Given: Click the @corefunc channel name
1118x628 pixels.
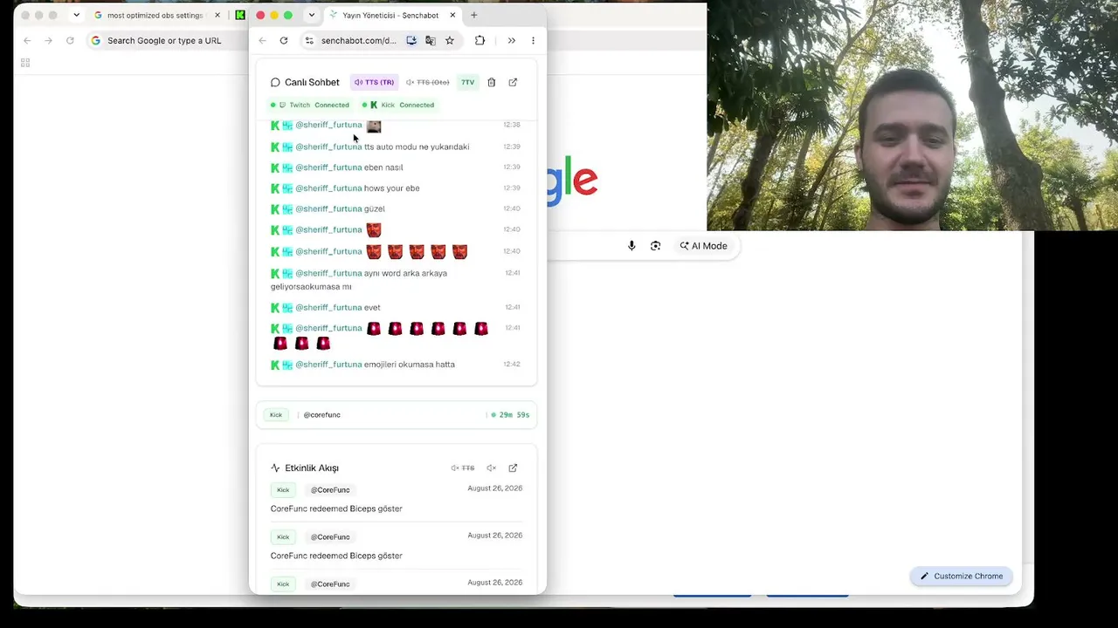Looking at the screenshot, I should (321, 415).
